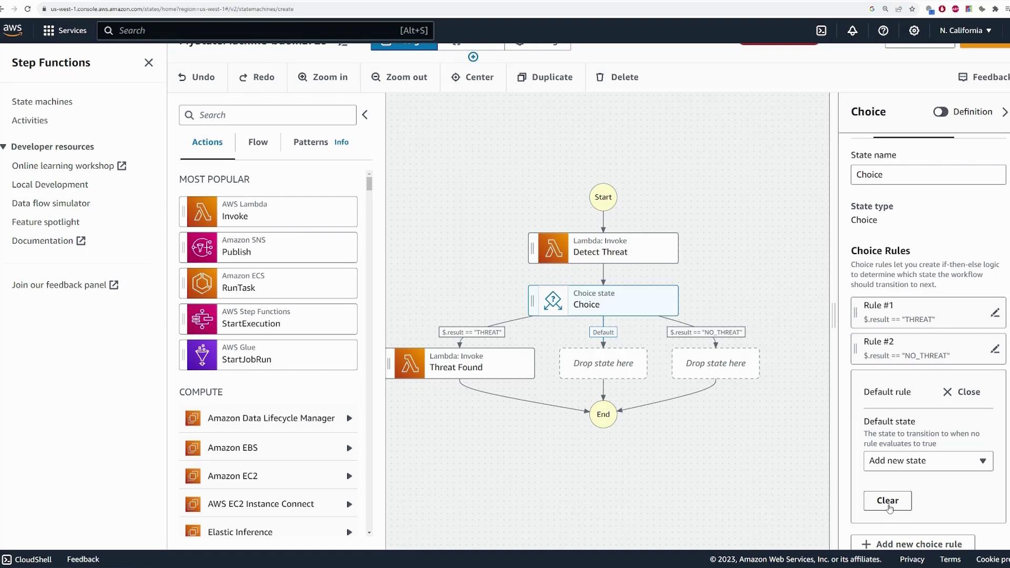Click the edit pencil for Rule #1
The width and height of the screenshot is (1010, 568).
[x=995, y=313]
